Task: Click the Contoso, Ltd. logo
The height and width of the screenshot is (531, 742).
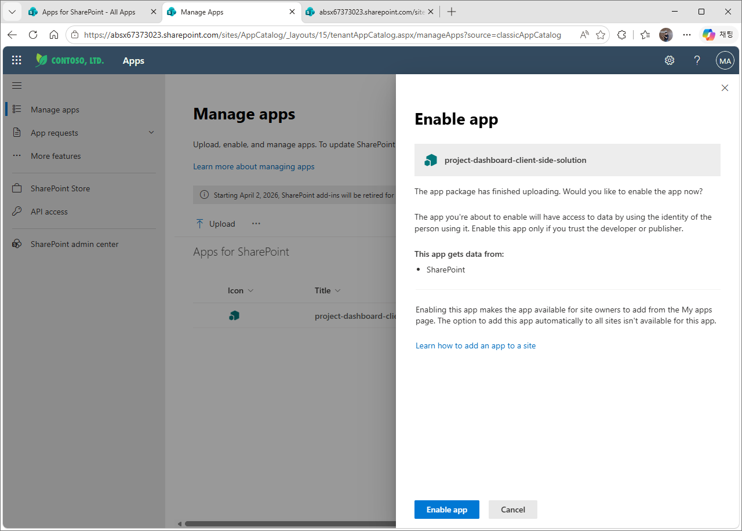Action: (70, 60)
